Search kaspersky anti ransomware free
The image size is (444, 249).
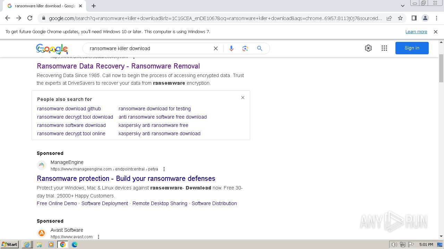(153, 125)
